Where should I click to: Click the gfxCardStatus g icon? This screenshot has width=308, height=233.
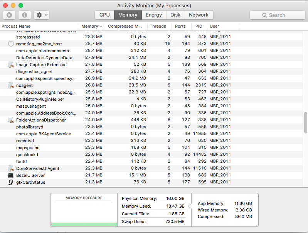pyautogui.click(x=11, y=182)
